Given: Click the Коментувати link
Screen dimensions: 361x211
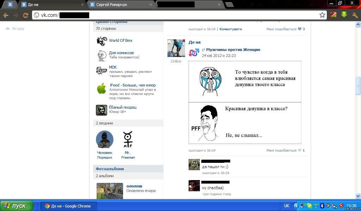Looking at the screenshot, I should pos(231,29).
